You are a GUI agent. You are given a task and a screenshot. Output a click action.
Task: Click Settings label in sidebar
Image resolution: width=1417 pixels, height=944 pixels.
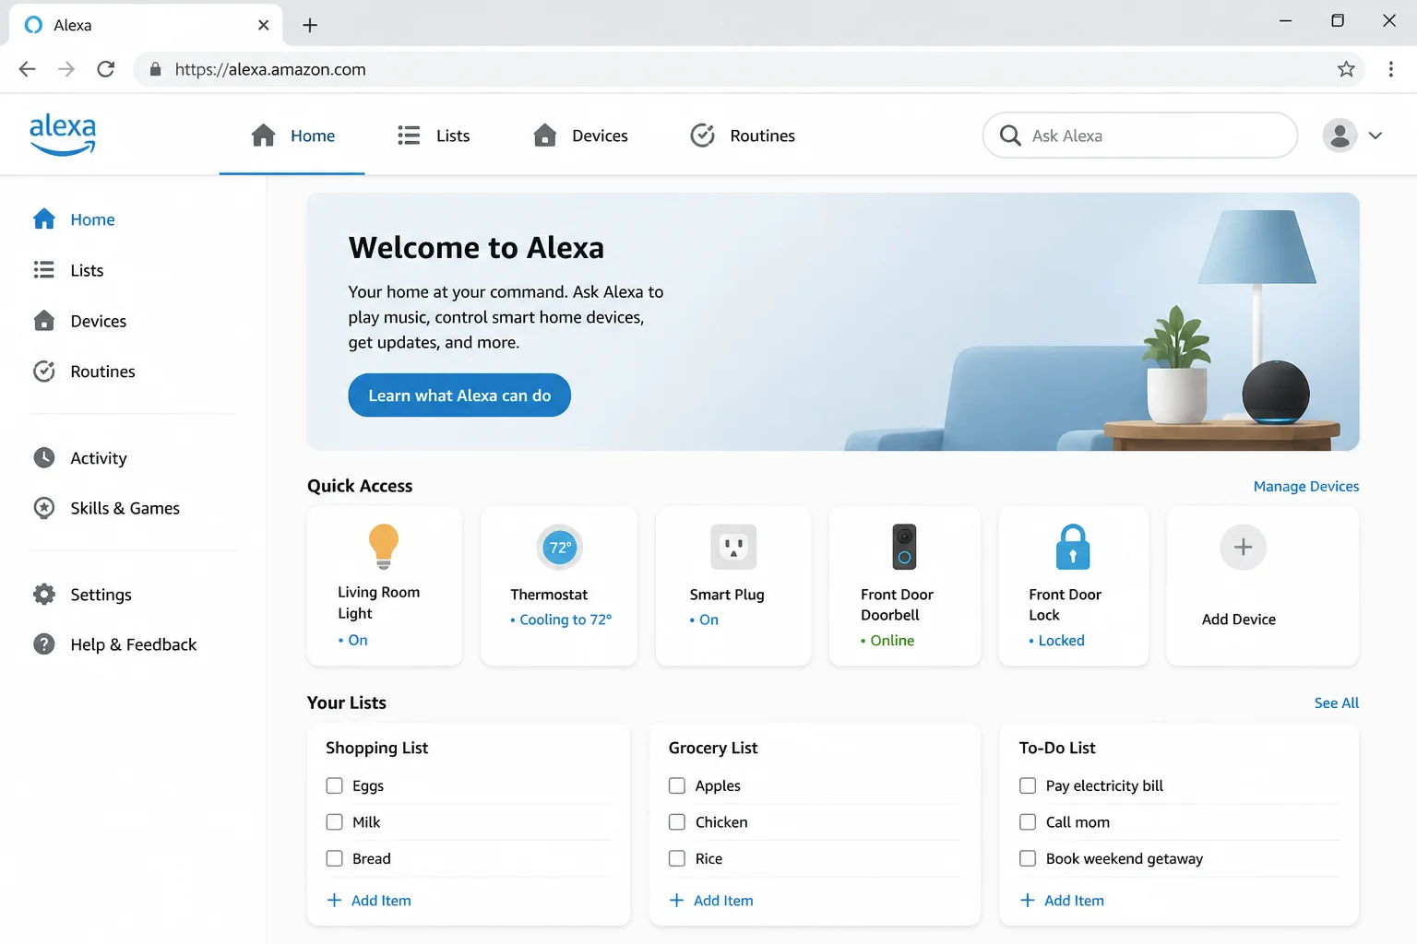(x=101, y=595)
